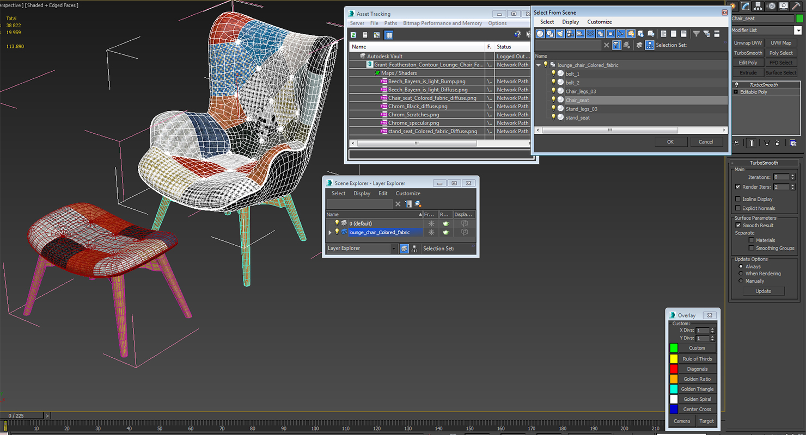The width and height of the screenshot is (806, 435).
Task: Clear the search field in Select From Scene
Action: coord(606,45)
